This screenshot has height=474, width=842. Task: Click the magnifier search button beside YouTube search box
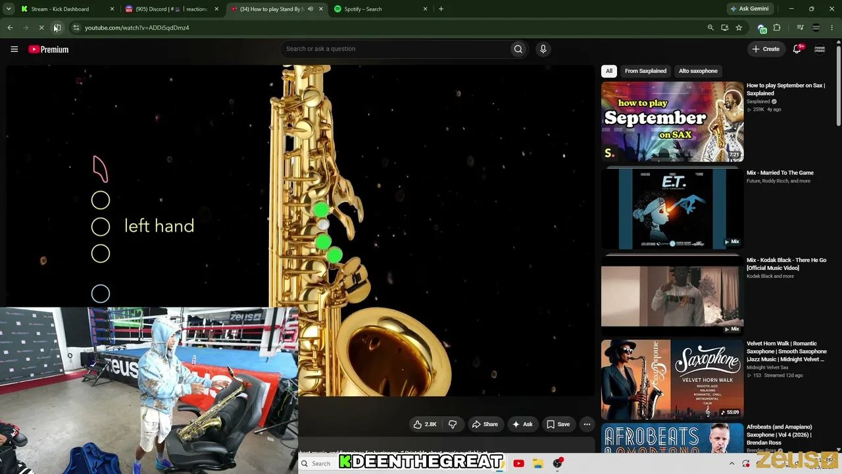click(x=518, y=49)
